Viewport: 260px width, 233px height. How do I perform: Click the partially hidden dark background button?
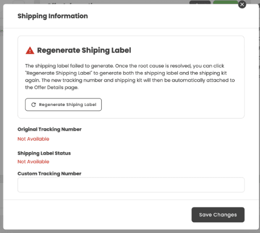200,2
